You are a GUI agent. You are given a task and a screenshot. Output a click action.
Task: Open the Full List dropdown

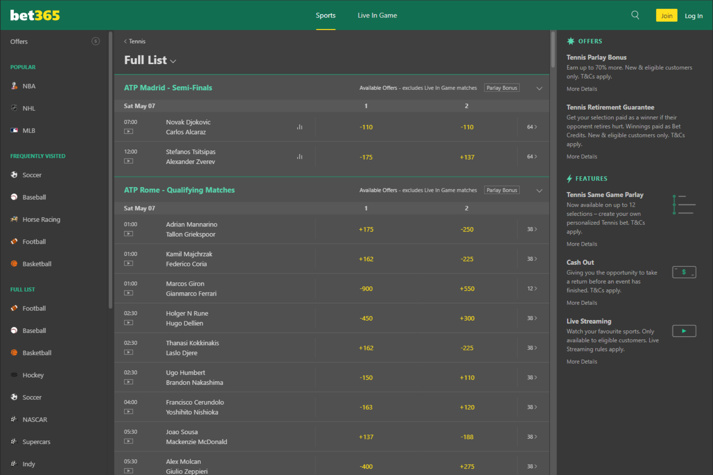point(150,60)
